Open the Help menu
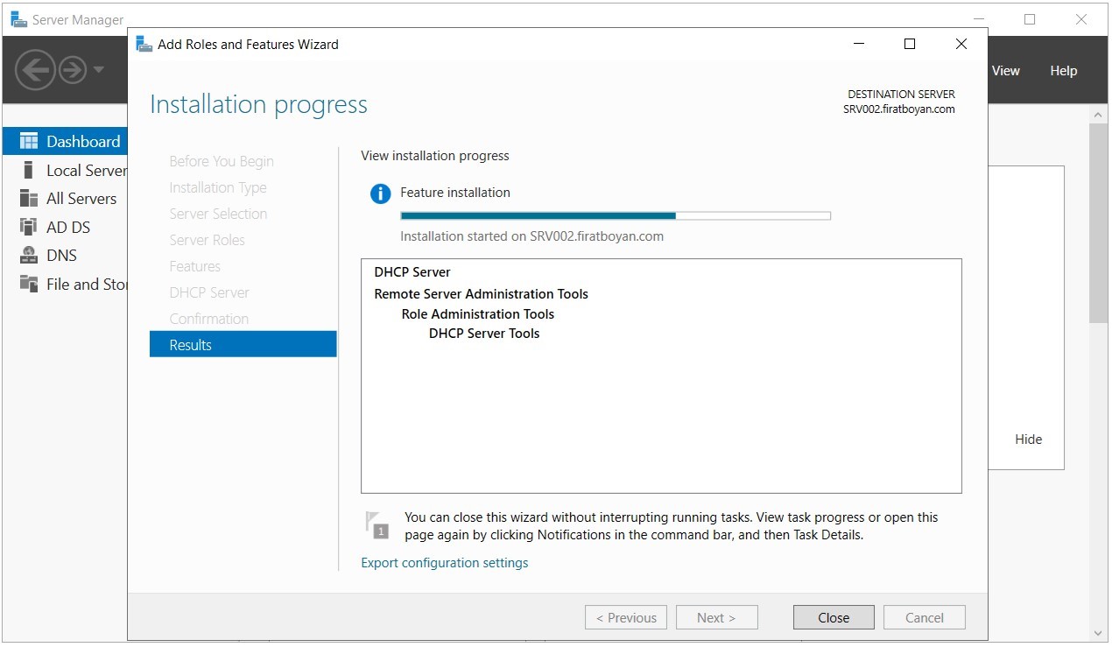 point(1063,71)
